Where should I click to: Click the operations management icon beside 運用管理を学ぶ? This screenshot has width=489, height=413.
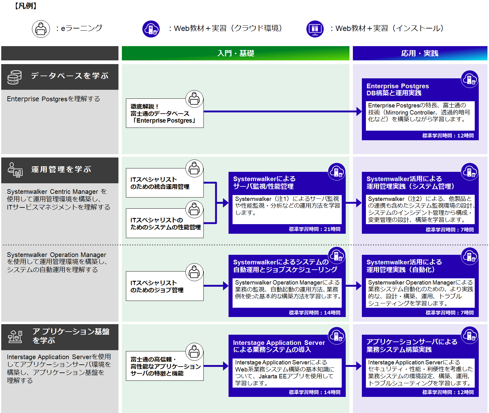(x=15, y=170)
